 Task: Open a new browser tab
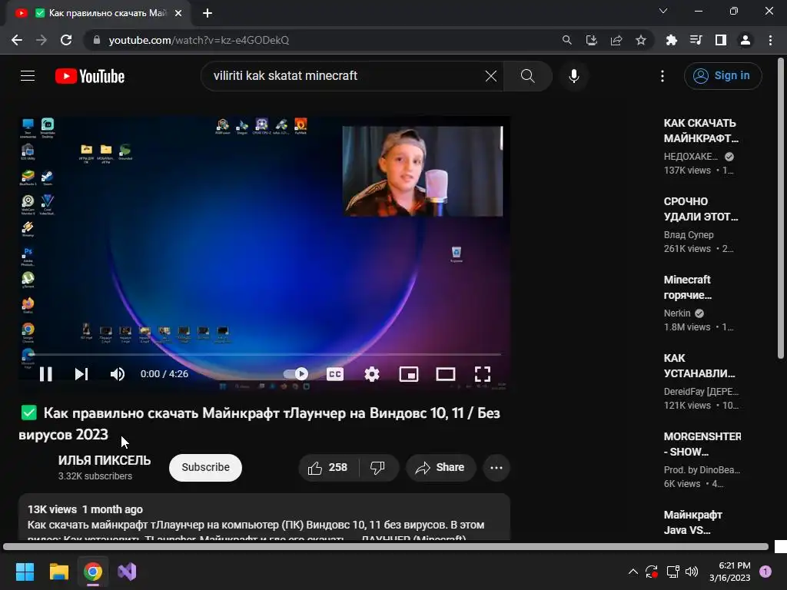pos(208,13)
